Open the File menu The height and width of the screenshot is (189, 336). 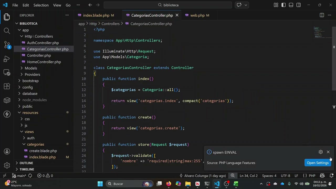coord(15,5)
